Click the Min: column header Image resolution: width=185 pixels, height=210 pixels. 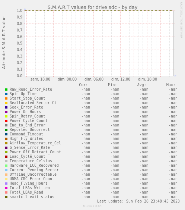112,85
